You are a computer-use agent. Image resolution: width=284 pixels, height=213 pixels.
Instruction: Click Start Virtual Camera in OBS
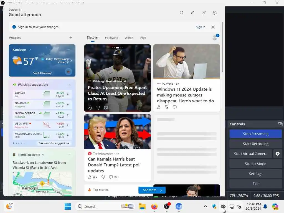[250, 154]
